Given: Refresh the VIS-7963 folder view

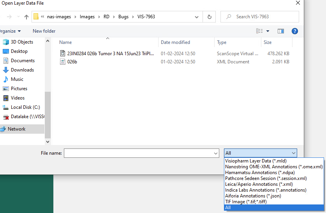Looking at the screenshot, I should pos(210,17).
